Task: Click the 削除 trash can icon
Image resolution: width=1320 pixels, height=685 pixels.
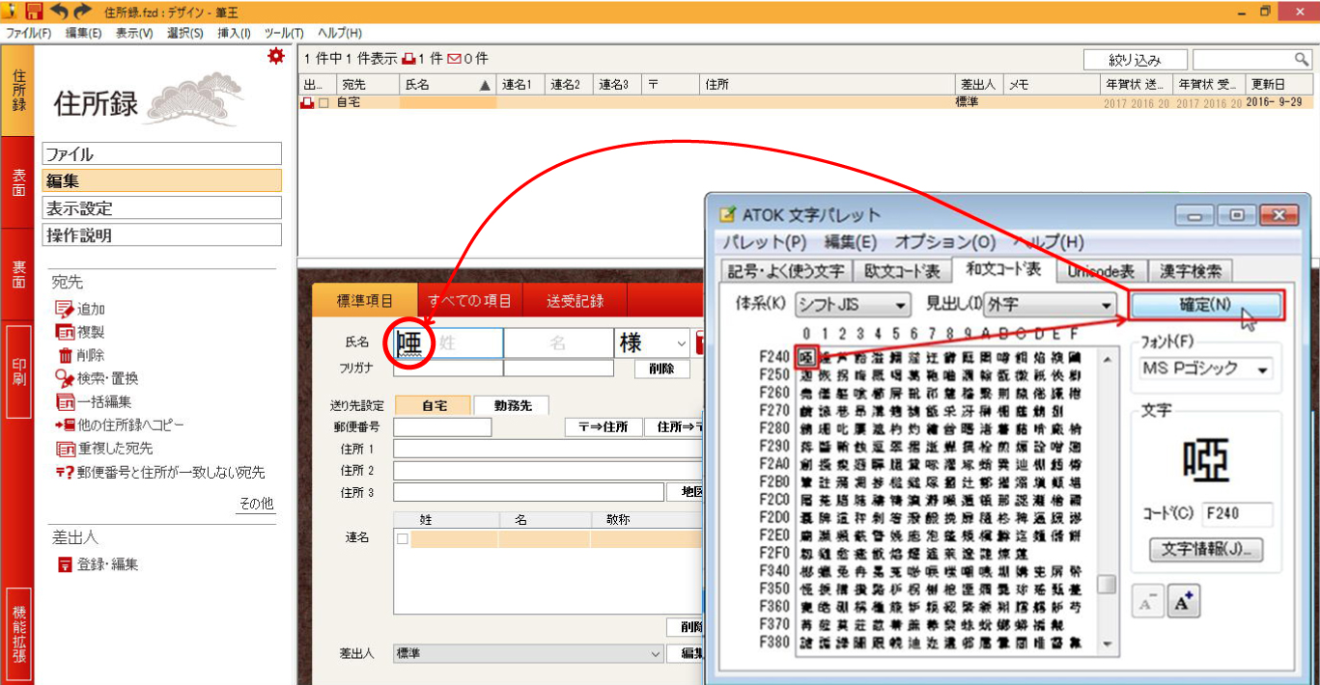Action: (x=65, y=356)
